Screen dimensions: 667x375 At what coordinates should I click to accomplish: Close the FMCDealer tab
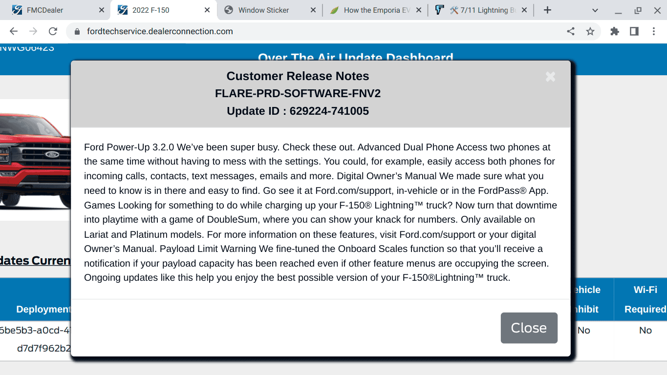coord(101,10)
